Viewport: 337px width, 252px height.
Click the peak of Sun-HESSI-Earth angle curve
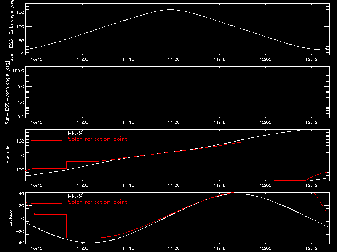coord(170,9)
